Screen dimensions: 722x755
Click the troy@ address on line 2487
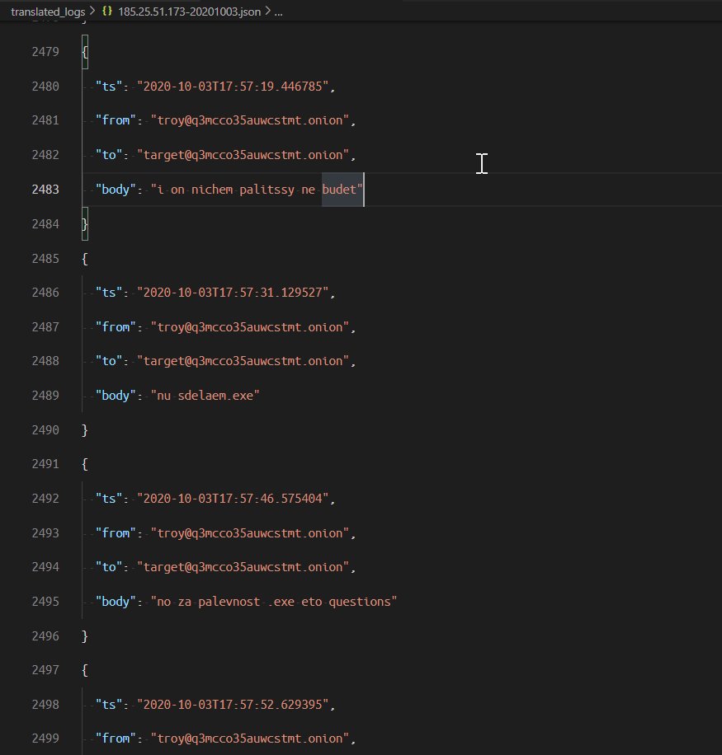coord(250,327)
